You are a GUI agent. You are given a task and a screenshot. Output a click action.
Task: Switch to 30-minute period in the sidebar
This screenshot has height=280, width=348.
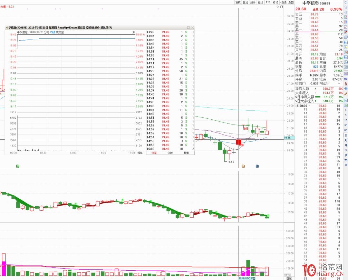tap(345, 125)
